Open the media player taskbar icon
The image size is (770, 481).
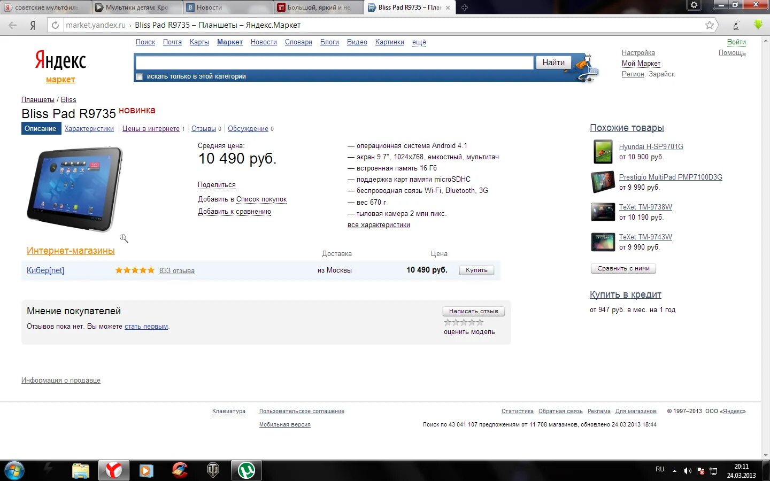tap(146, 470)
